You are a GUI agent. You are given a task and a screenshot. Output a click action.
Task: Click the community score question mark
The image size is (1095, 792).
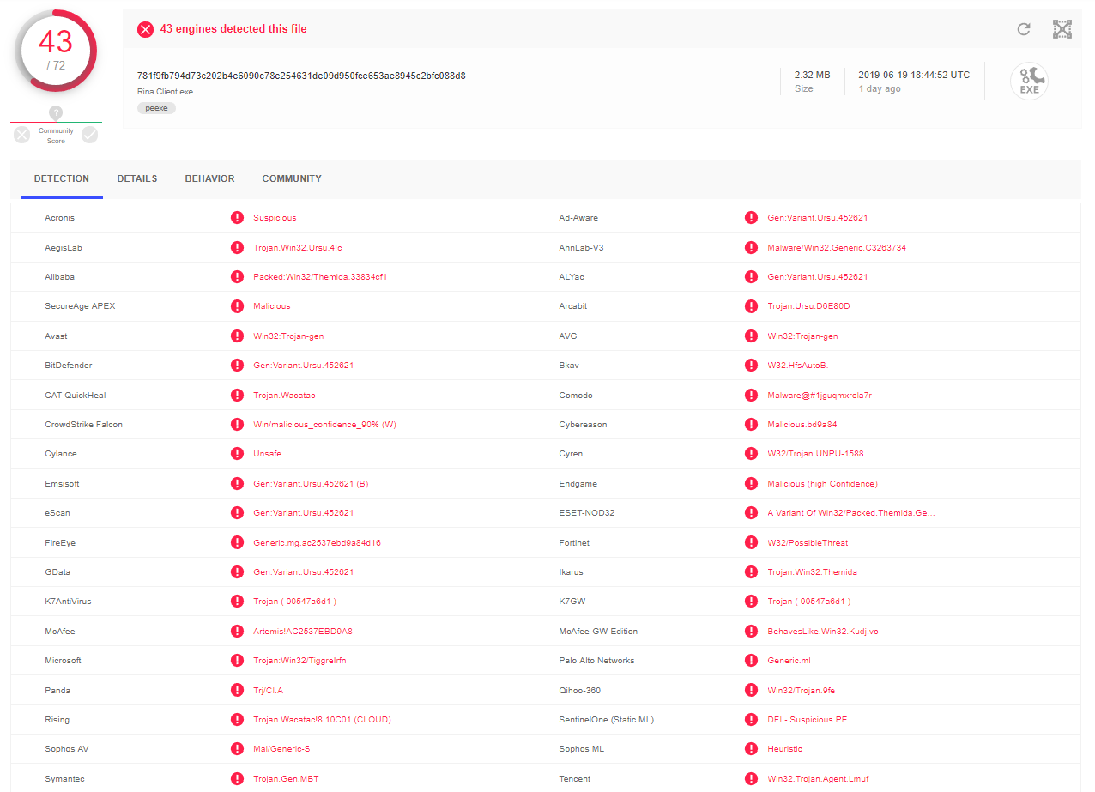click(56, 112)
